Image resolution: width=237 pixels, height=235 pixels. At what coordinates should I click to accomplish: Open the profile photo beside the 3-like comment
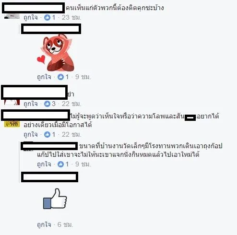point(12,102)
